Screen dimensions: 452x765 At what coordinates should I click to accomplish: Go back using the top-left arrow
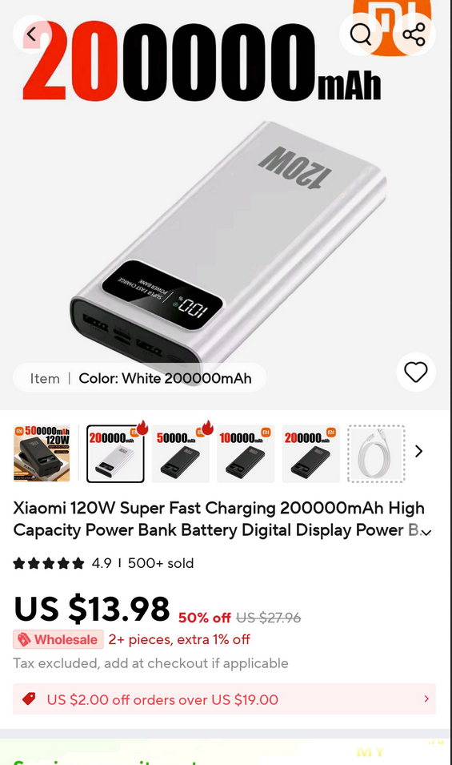click(x=32, y=34)
